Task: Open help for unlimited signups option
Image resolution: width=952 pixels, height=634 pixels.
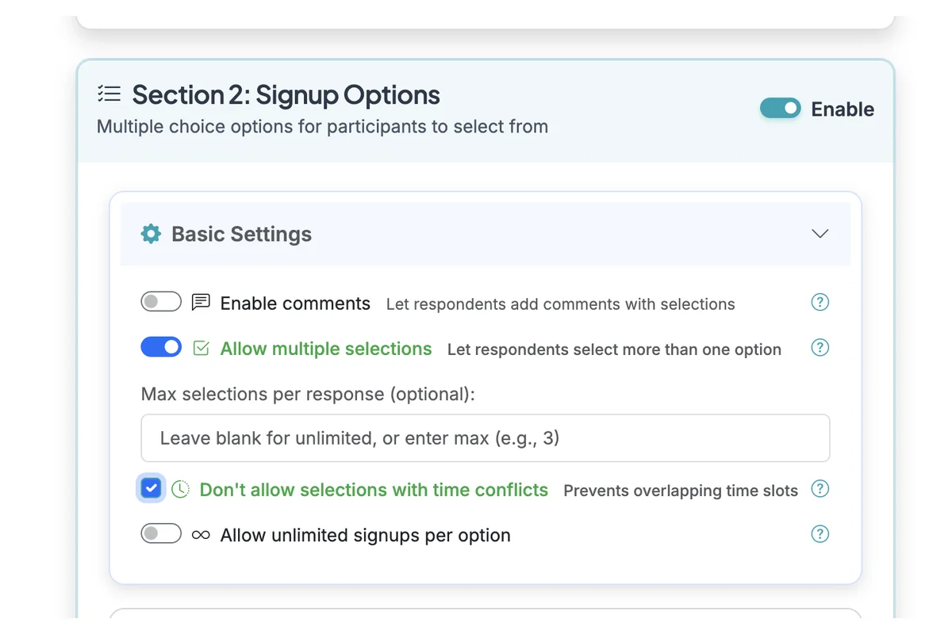Action: (x=820, y=533)
